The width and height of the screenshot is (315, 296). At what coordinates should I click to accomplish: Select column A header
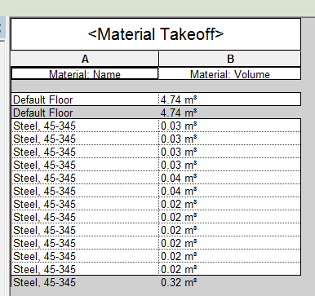(x=85, y=59)
